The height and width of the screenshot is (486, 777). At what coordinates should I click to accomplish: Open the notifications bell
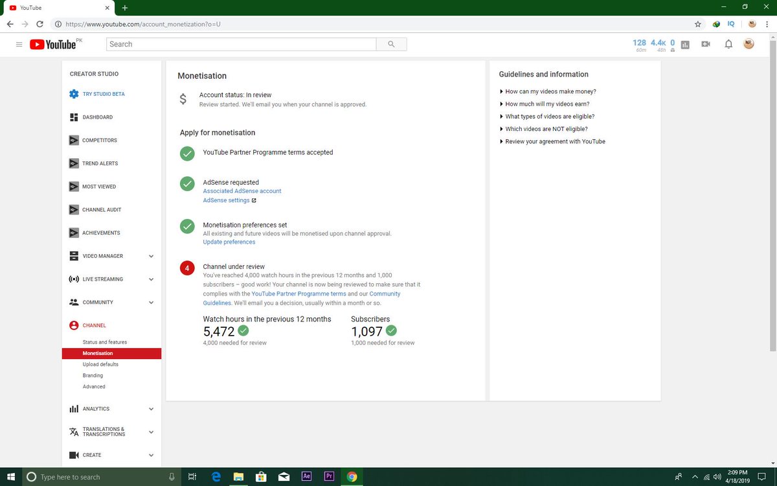pyautogui.click(x=728, y=44)
